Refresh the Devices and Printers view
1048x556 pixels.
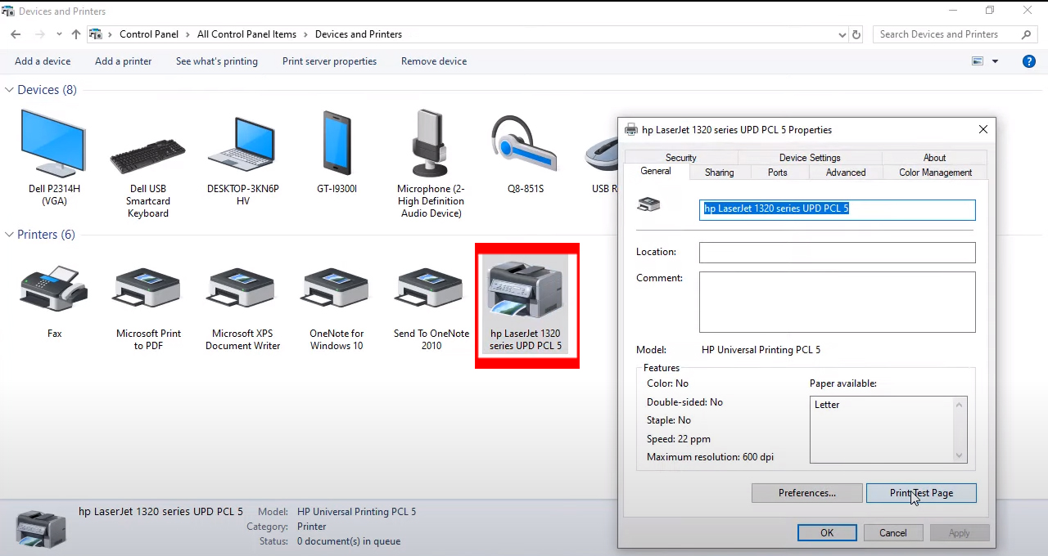[x=856, y=34]
